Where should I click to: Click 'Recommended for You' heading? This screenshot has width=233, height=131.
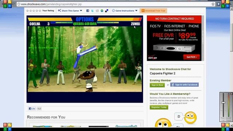[x=46, y=117]
